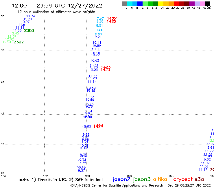214x188 pixels.
Task: Select the bright red swatch in the scale
Action: 176,3
